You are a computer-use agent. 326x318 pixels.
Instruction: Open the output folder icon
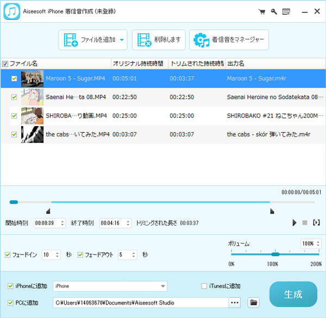click(254, 303)
